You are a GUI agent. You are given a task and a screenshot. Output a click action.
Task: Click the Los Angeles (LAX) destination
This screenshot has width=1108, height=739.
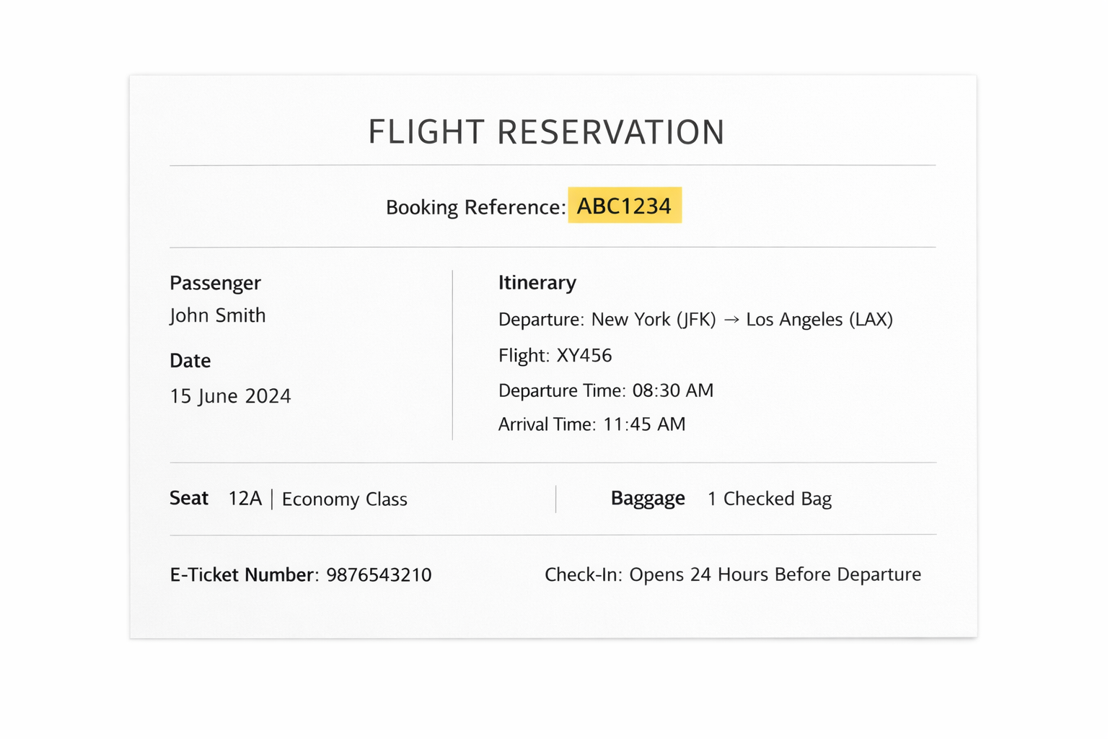[819, 320]
